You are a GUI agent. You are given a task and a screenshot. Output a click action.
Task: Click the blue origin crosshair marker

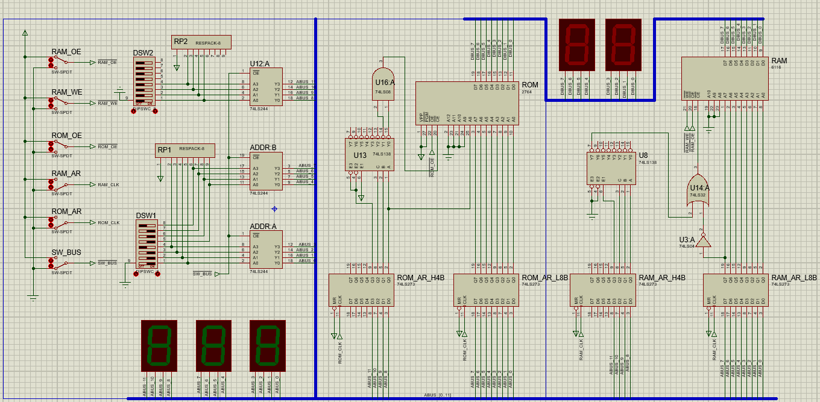click(x=274, y=209)
